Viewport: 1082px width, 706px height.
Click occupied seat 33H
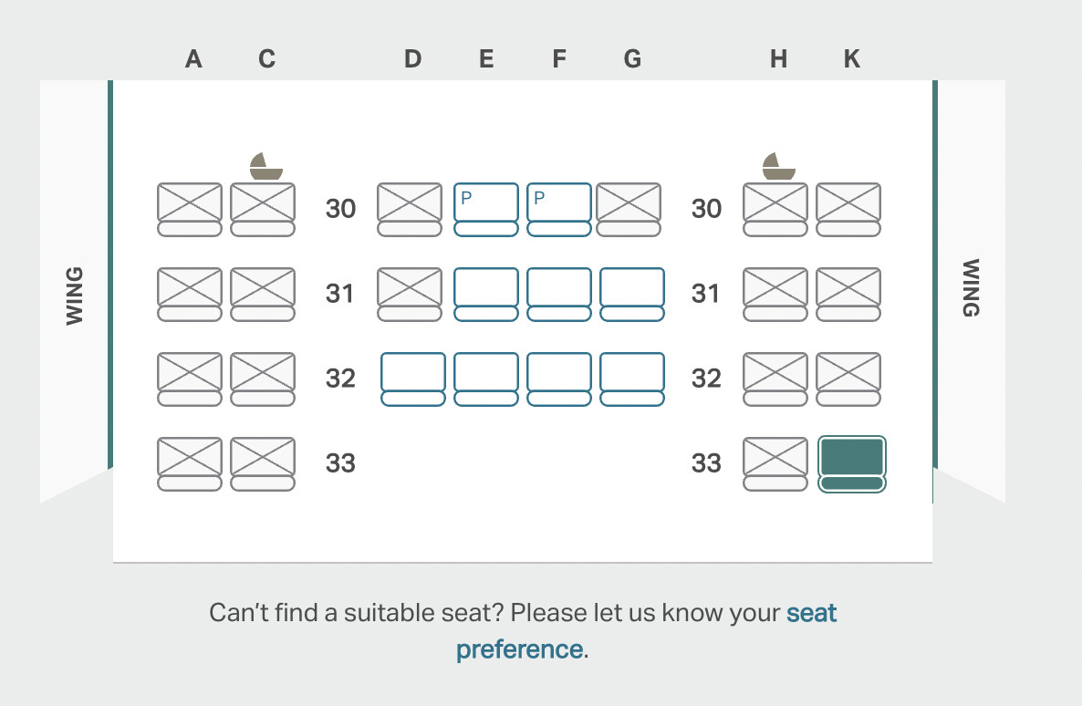pos(775,463)
